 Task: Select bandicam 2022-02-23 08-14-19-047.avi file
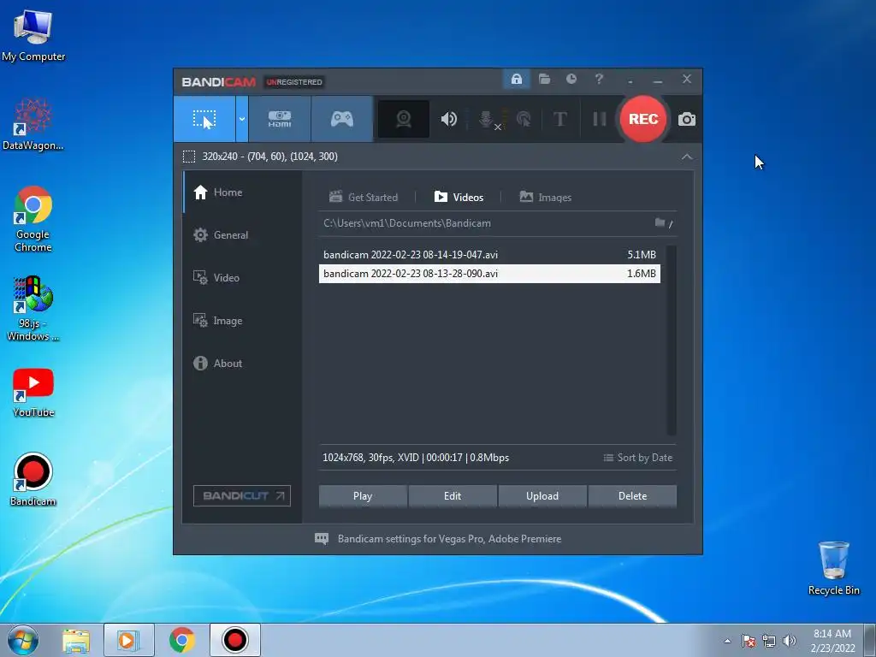pos(489,255)
